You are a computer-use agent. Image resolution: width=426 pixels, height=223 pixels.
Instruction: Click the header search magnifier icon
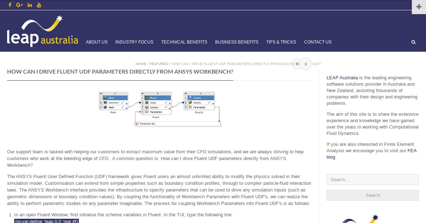click(413, 42)
